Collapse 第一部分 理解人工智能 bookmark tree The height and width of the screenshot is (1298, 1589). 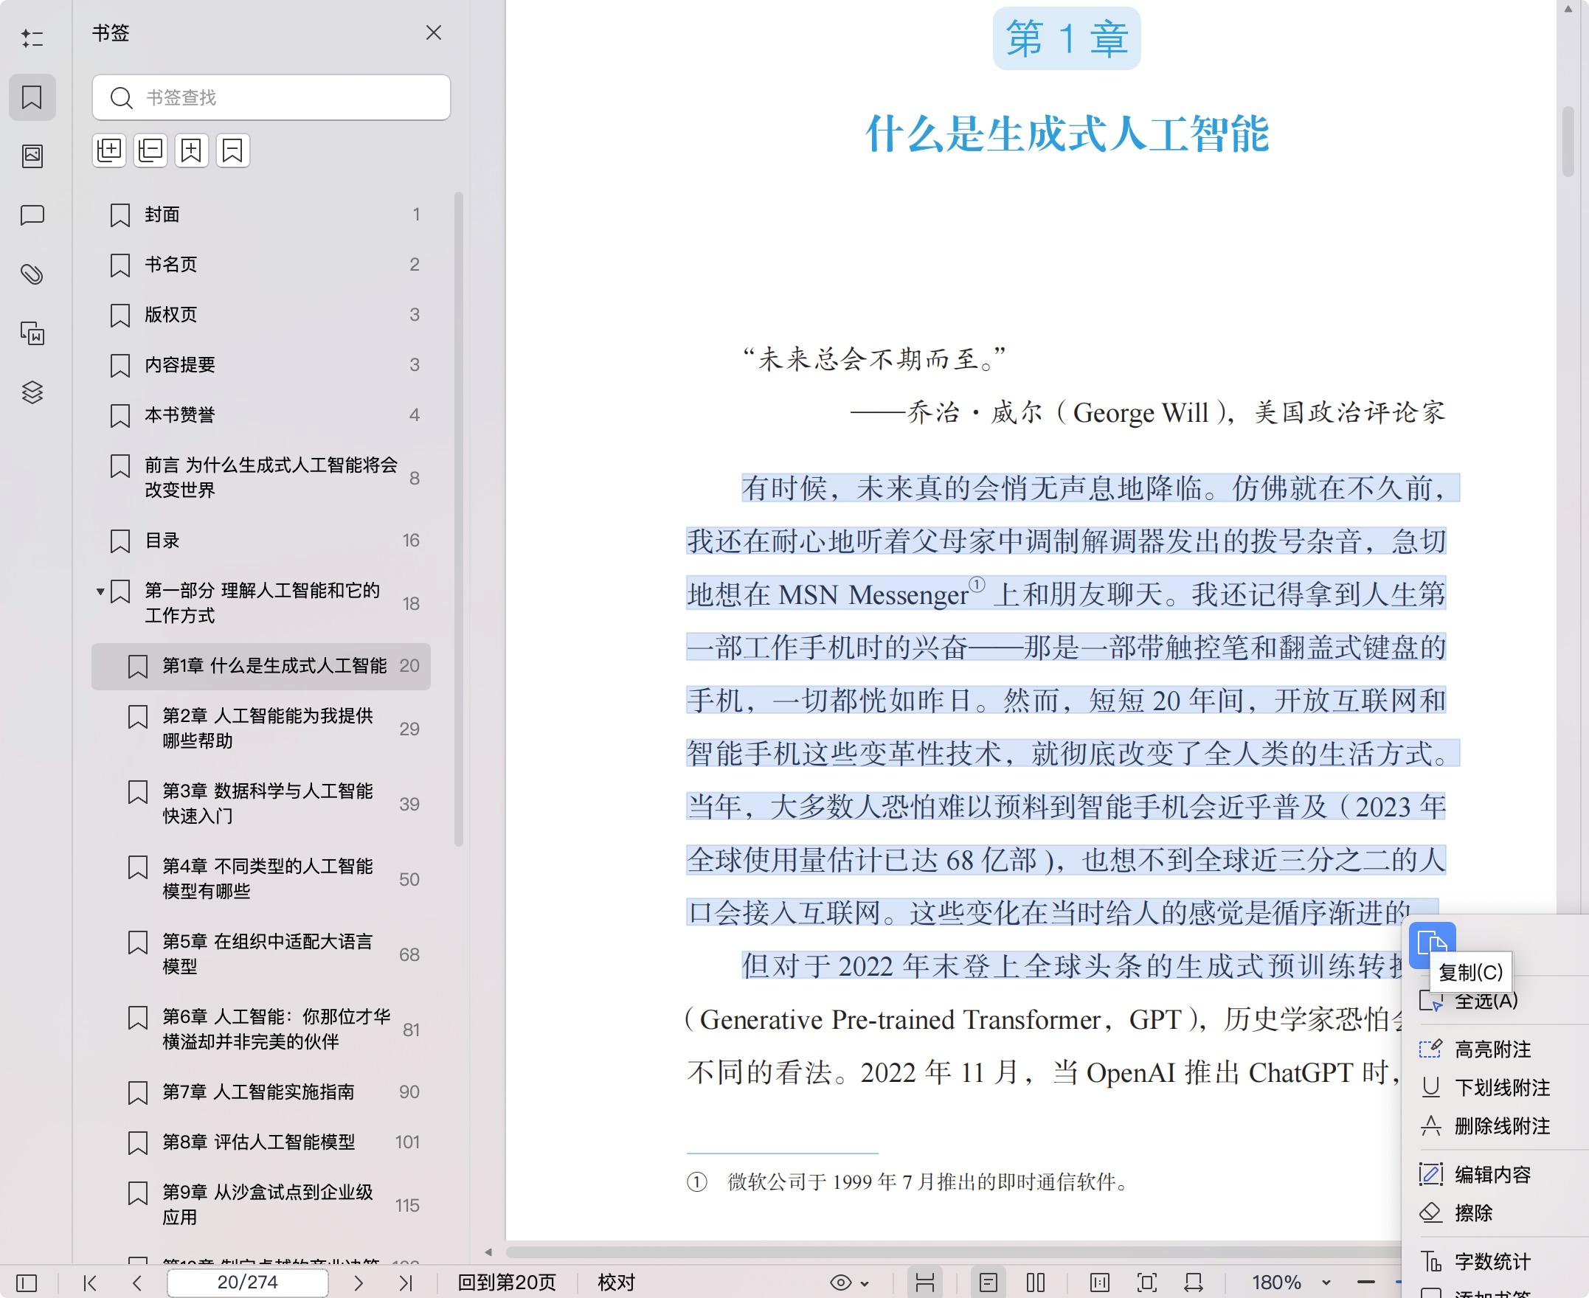[x=100, y=591]
